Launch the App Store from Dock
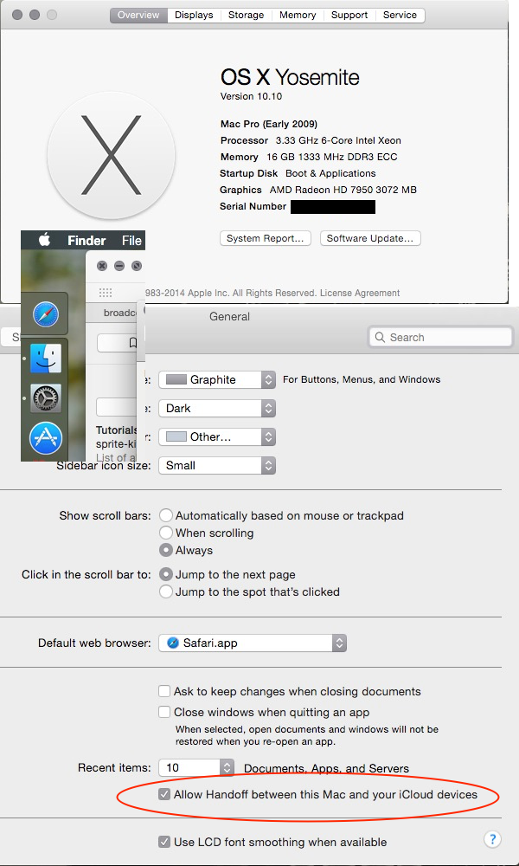This screenshot has height=866, width=519. coord(46,438)
